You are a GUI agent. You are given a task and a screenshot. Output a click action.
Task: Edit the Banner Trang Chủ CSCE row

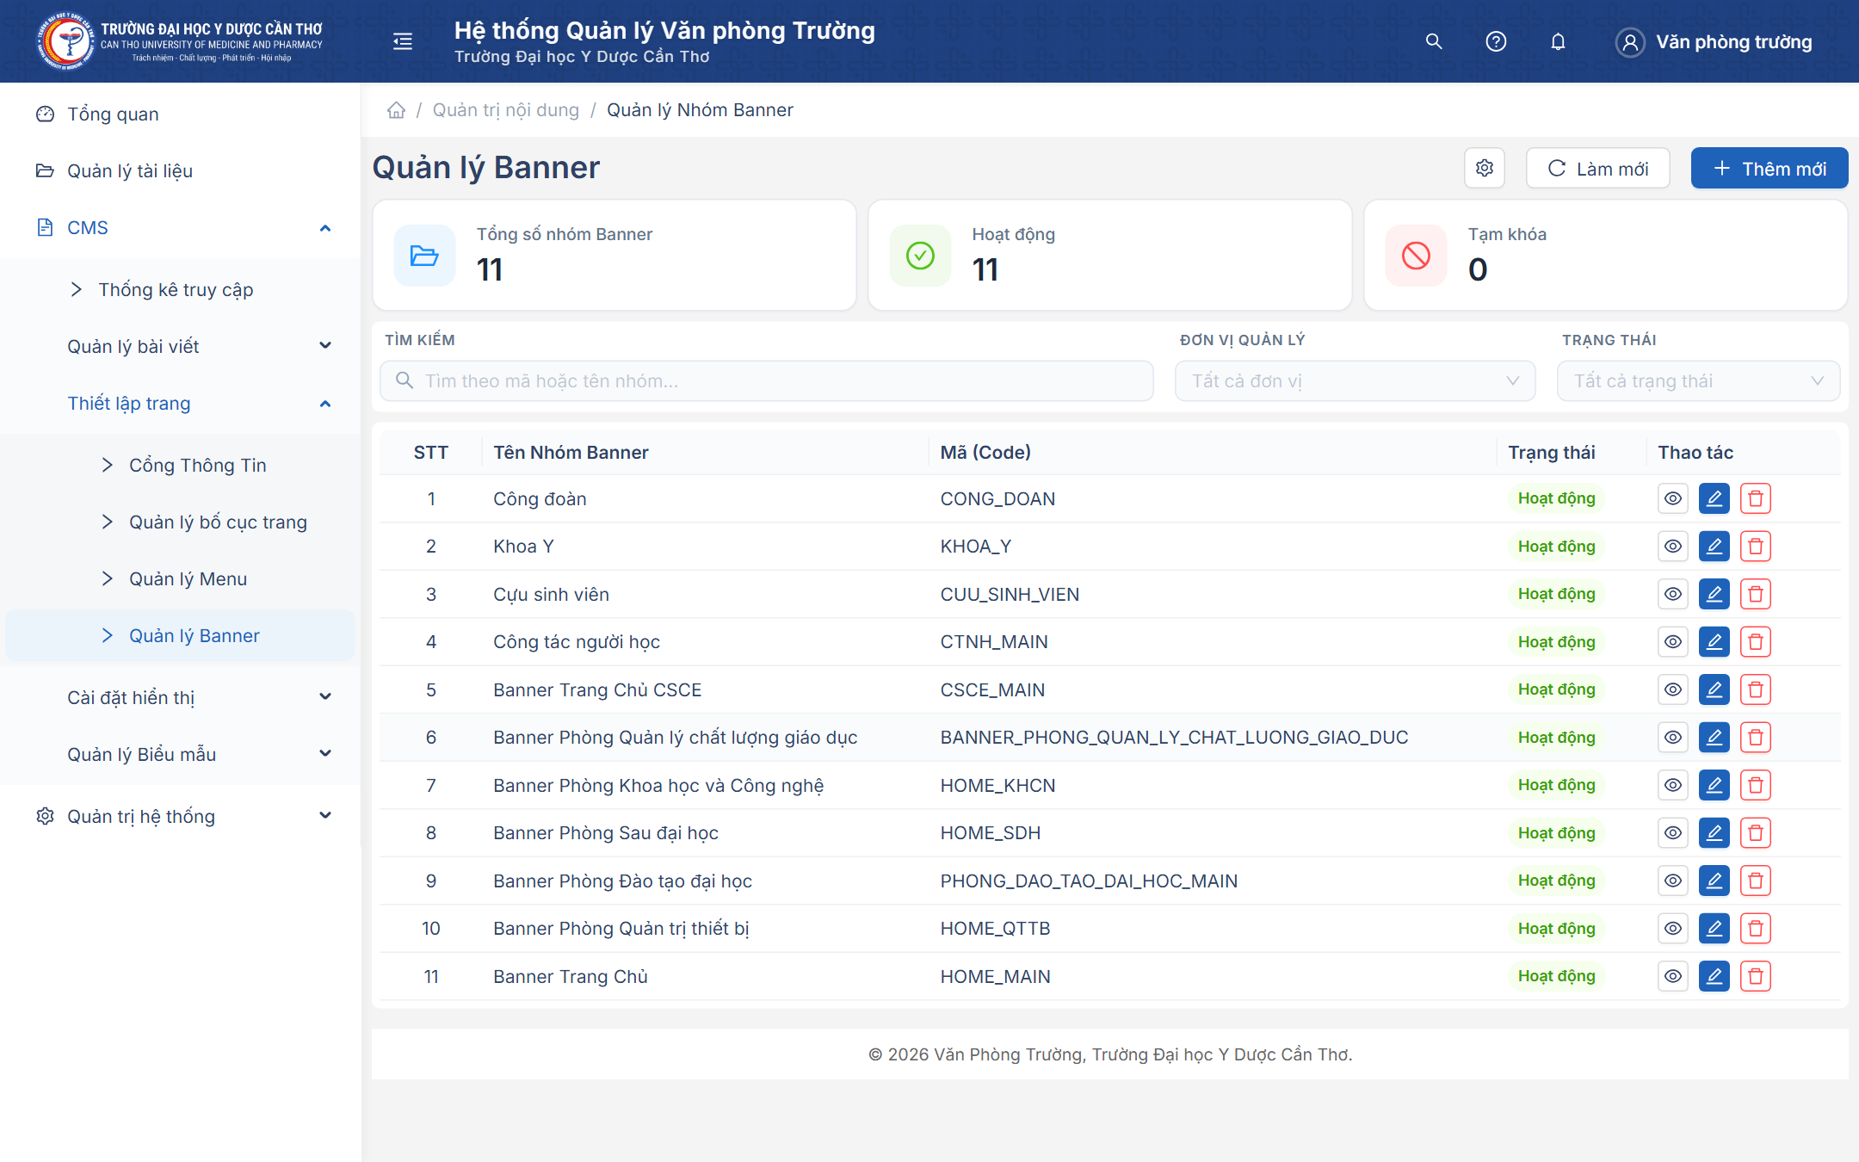[x=1714, y=689]
